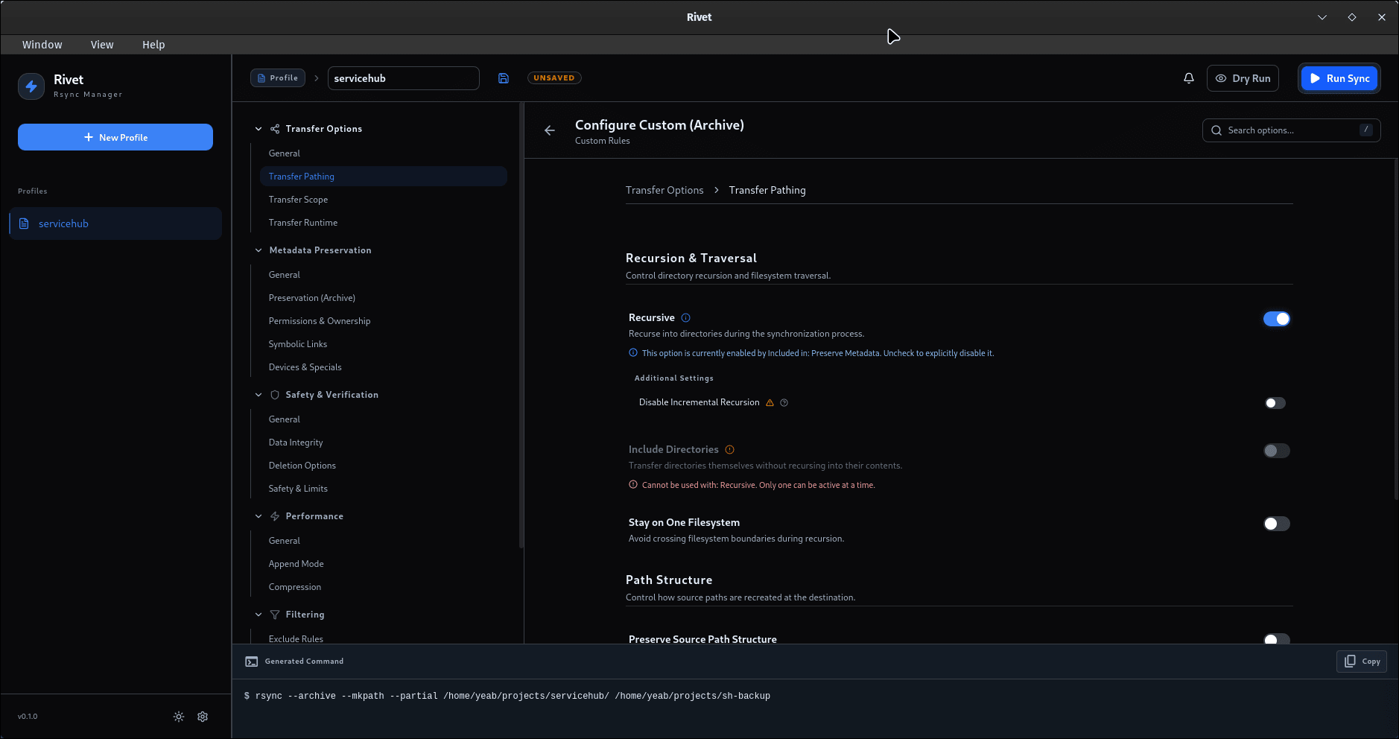Collapse the Performance section chevron
The width and height of the screenshot is (1399, 739).
[258, 516]
